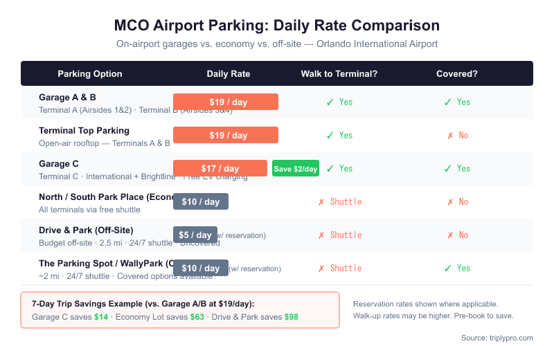Click the Daily Rate column header
Screen dimensions: 554x346
point(229,74)
